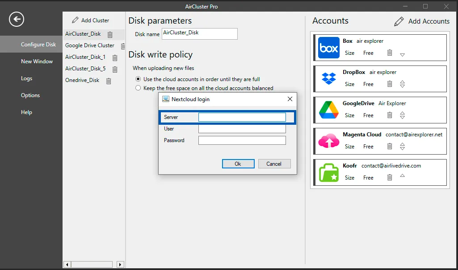
Task: Delete Onedrive_Disk using trash icon
Action: coord(109,81)
